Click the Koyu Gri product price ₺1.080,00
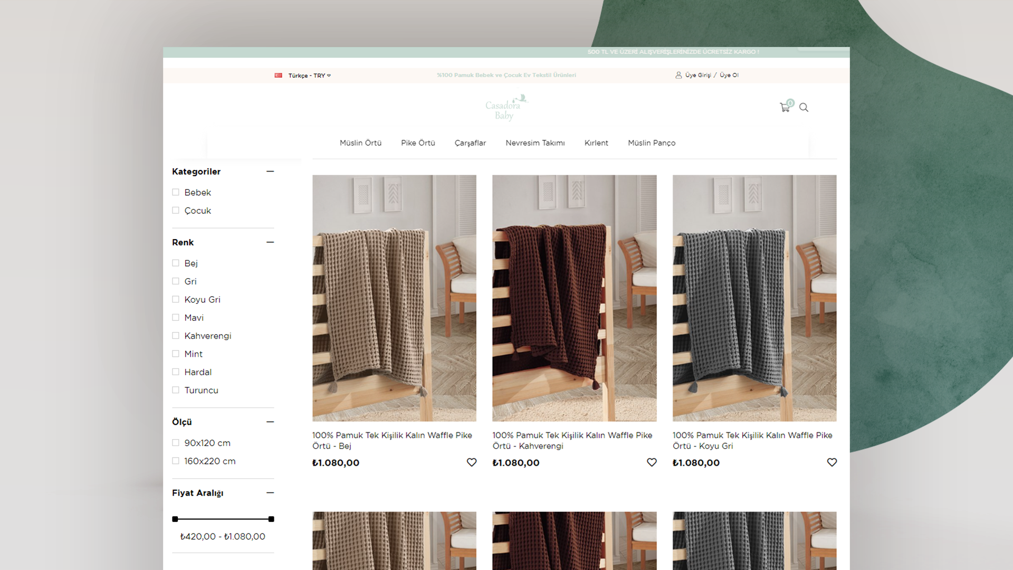Image resolution: width=1013 pixels, height=570 pixels. coord(696,463)
